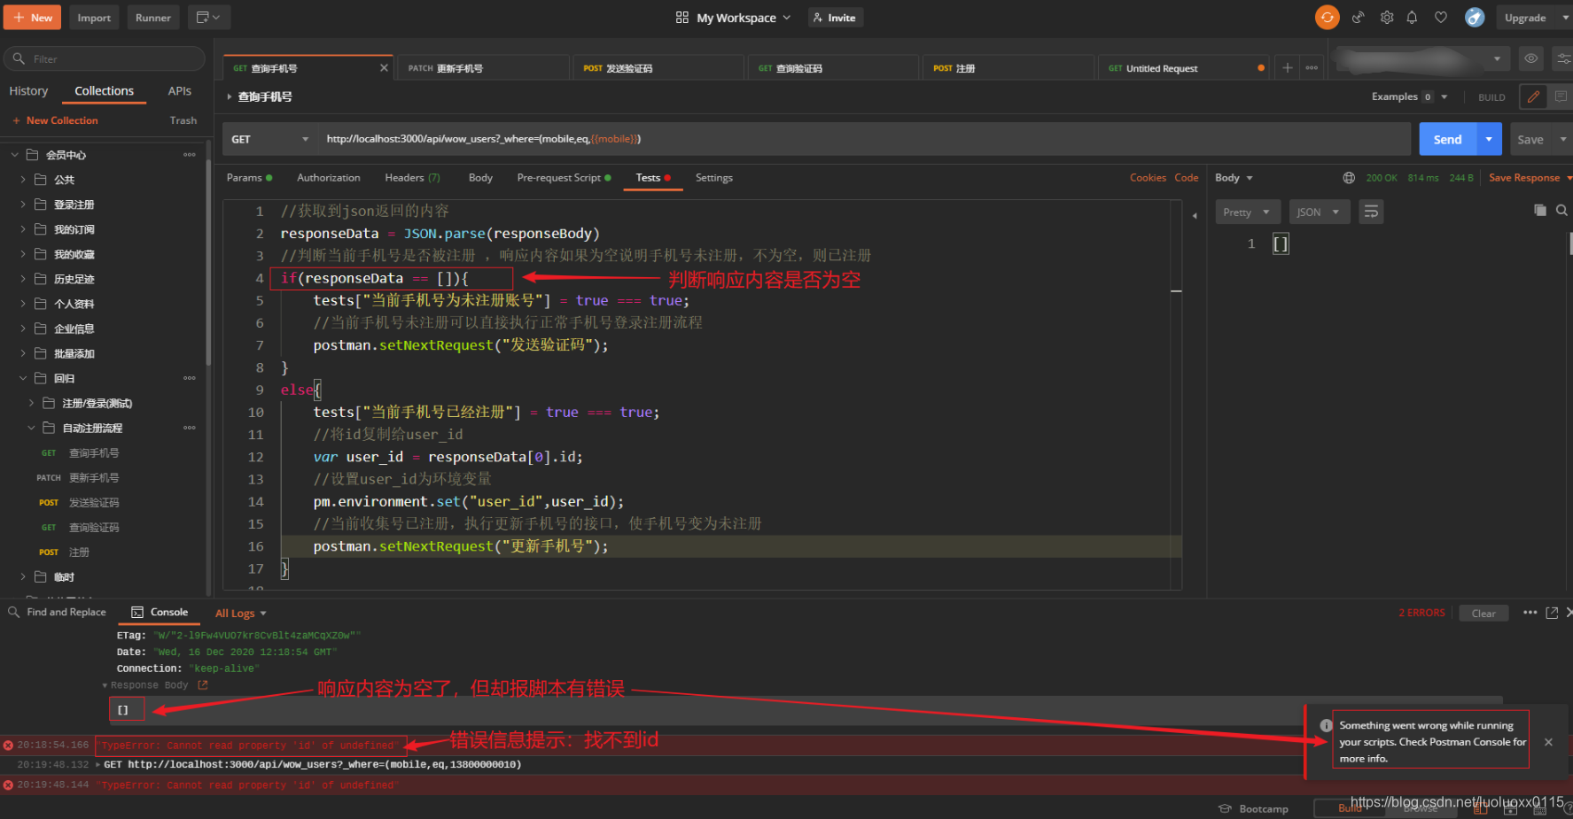Copy response body icon
Viewport: 1573px width, 819px height.
pyautogui.click(x=1540, y=210)
